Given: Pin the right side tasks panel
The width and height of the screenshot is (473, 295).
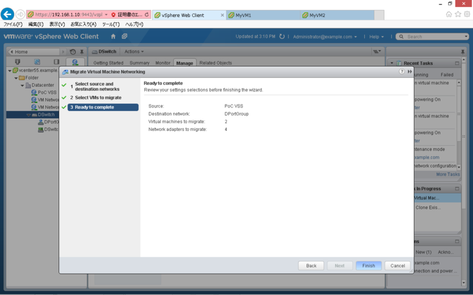Looking at the screenshot, I should click(463, 52).
